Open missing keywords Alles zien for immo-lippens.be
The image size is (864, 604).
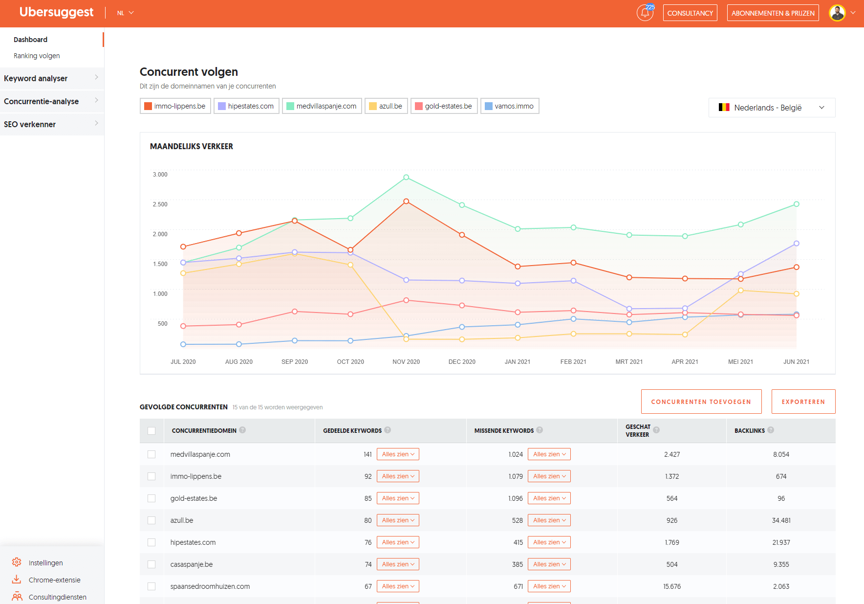pos(549,476)
